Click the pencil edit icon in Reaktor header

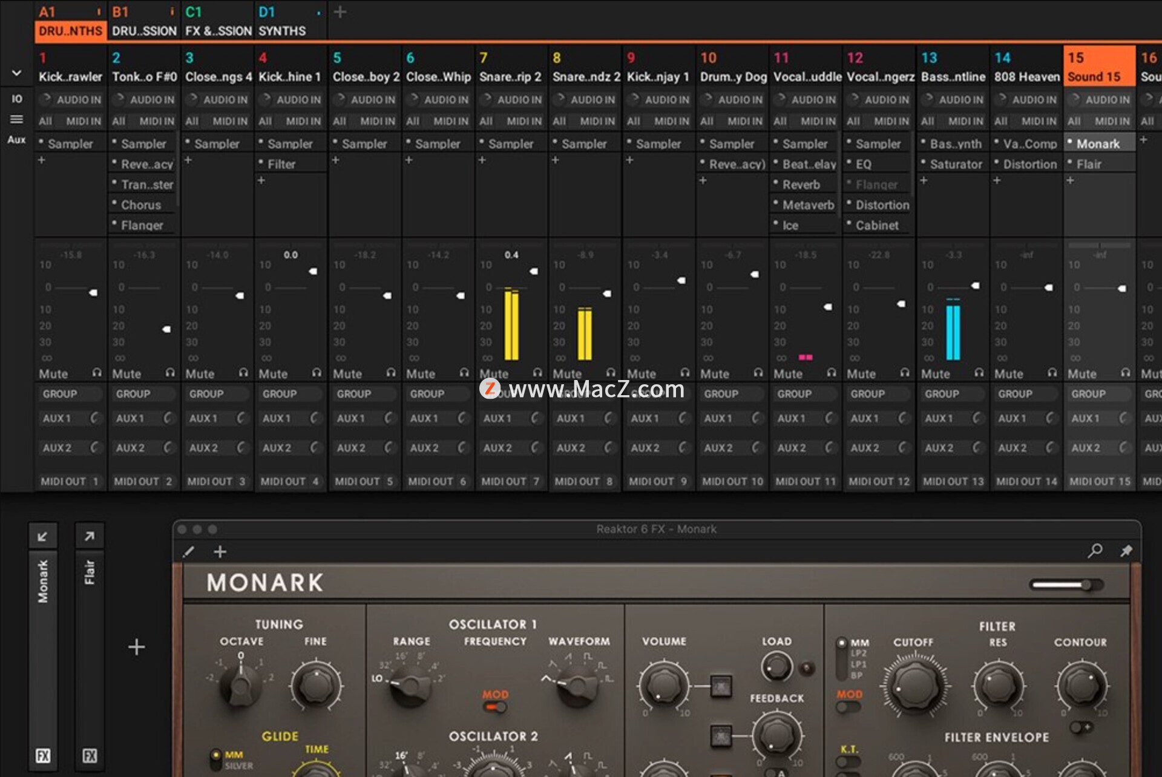tap(188, 551)
